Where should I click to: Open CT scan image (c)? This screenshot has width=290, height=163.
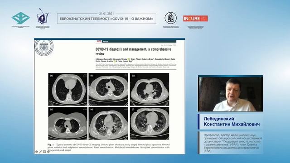(150, 89)
